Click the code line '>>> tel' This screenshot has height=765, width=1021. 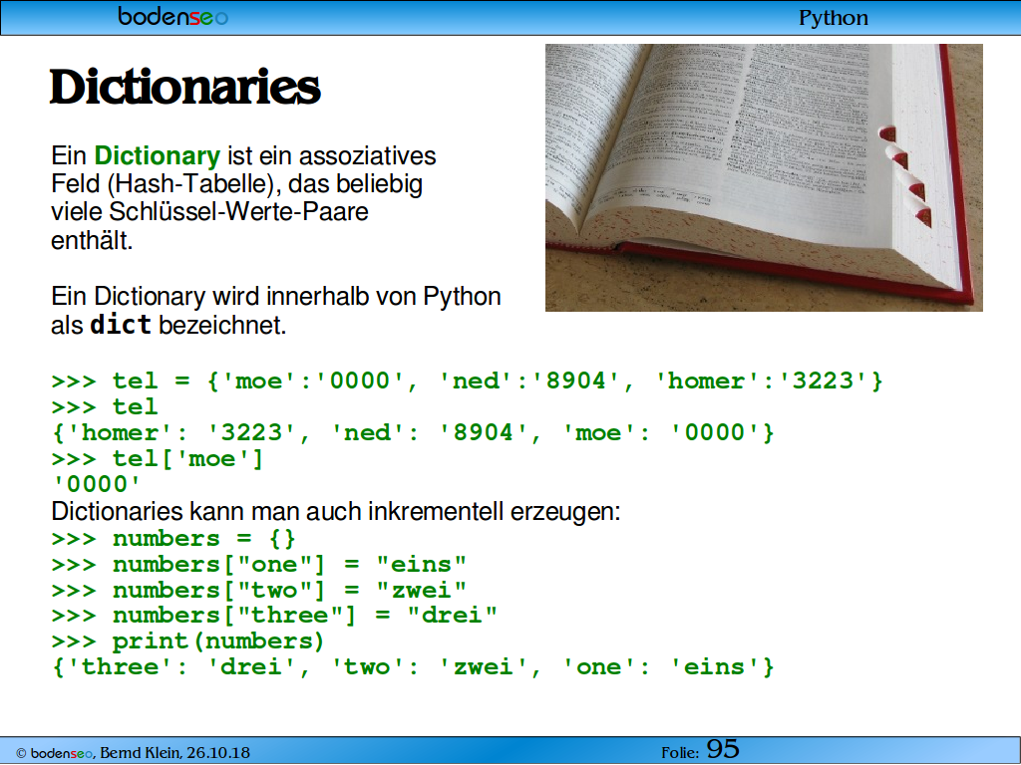pyautogui.click(x=104, y=406)
